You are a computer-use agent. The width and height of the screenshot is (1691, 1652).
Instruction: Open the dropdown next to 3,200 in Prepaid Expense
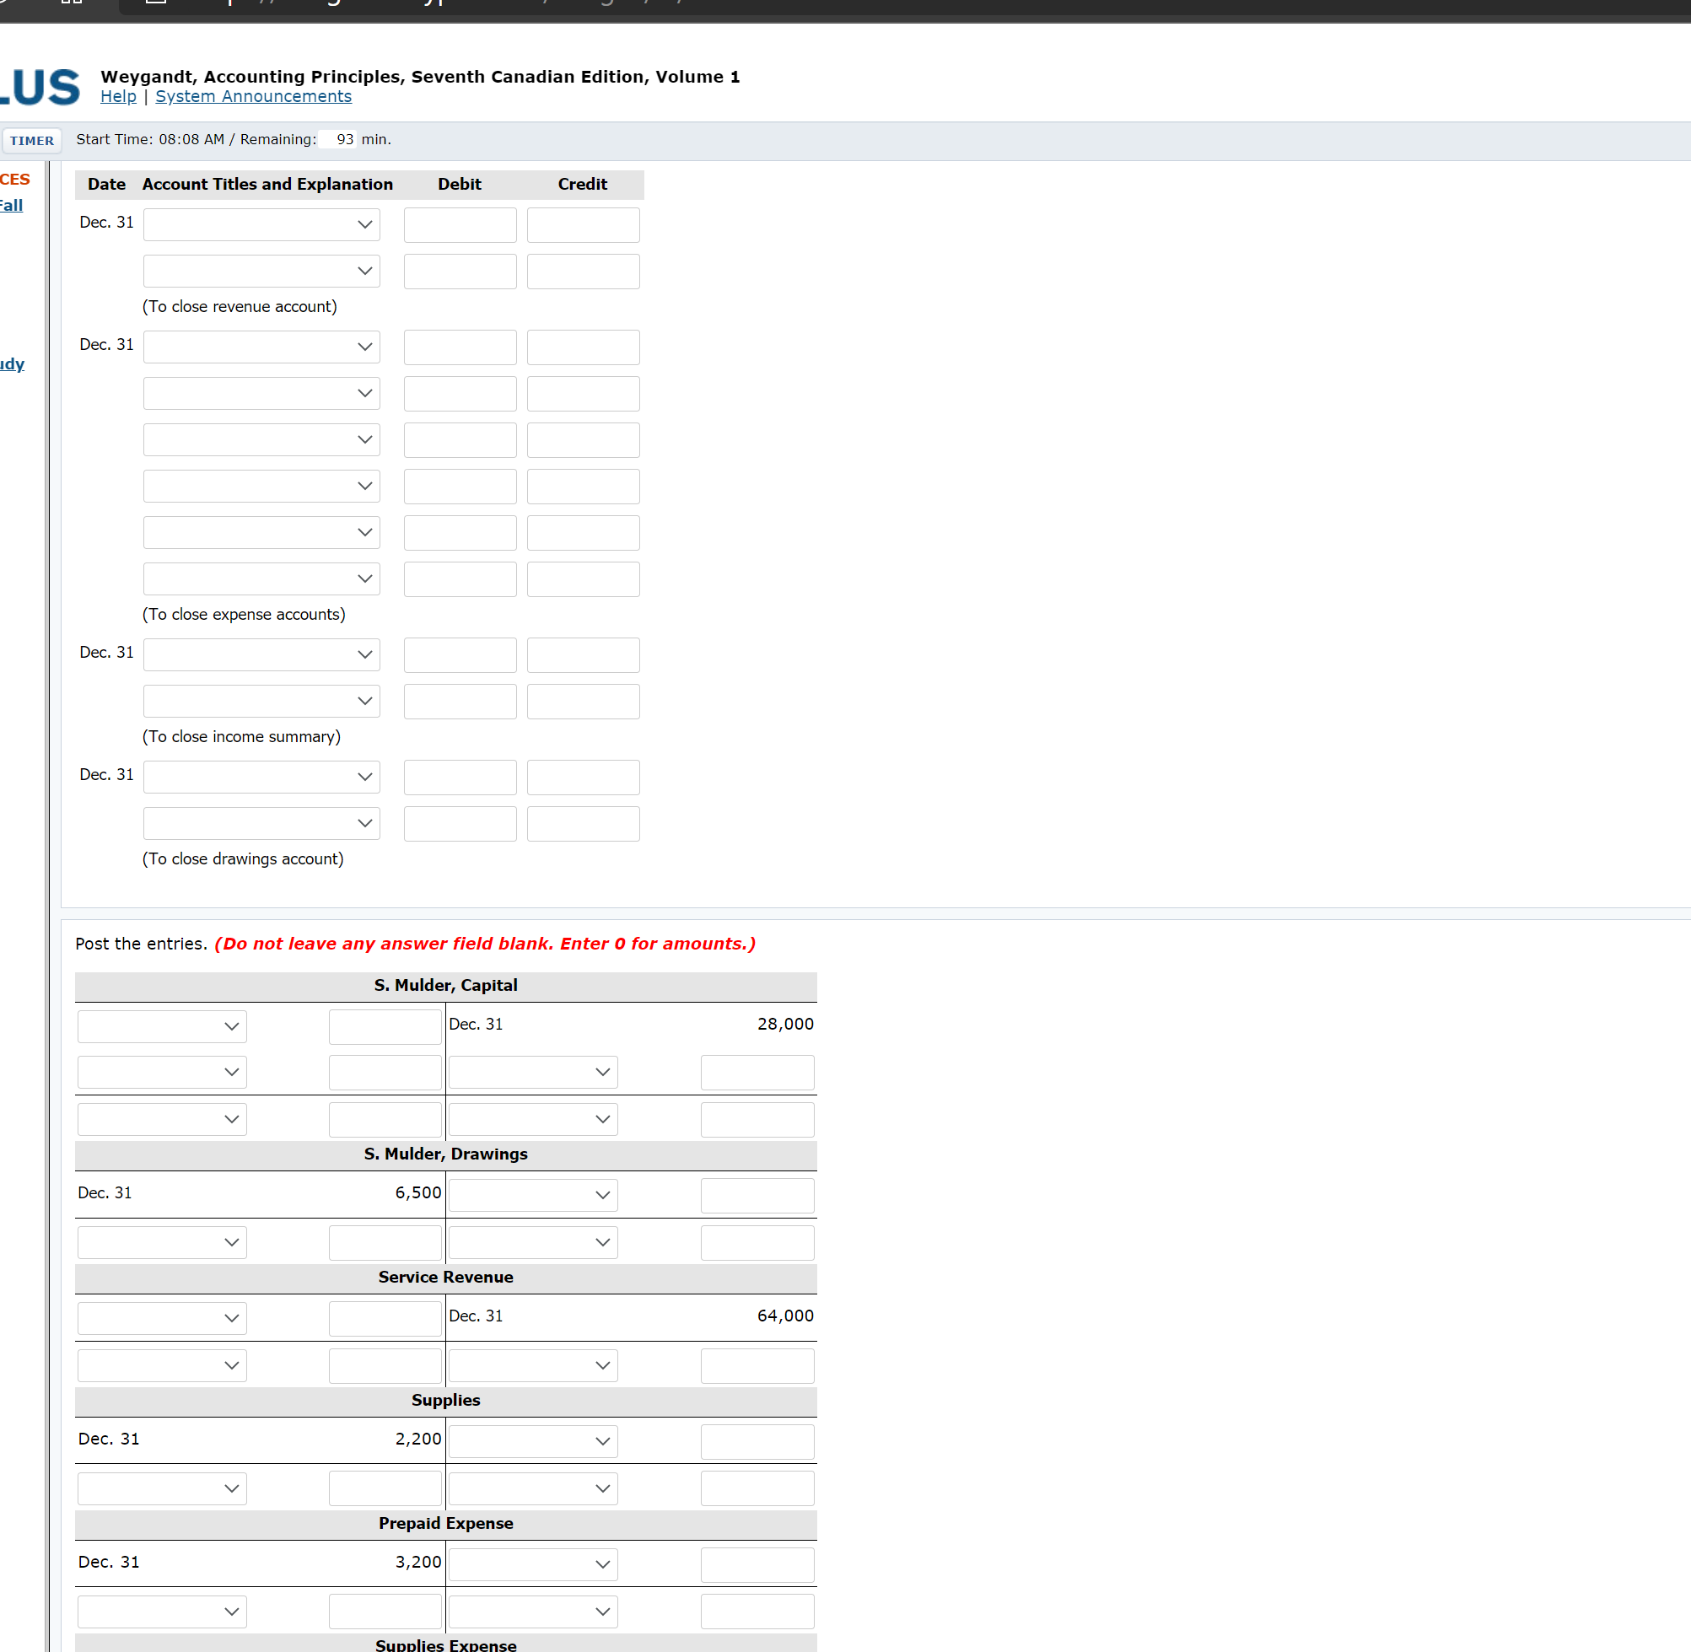[x=532, y=1564]
